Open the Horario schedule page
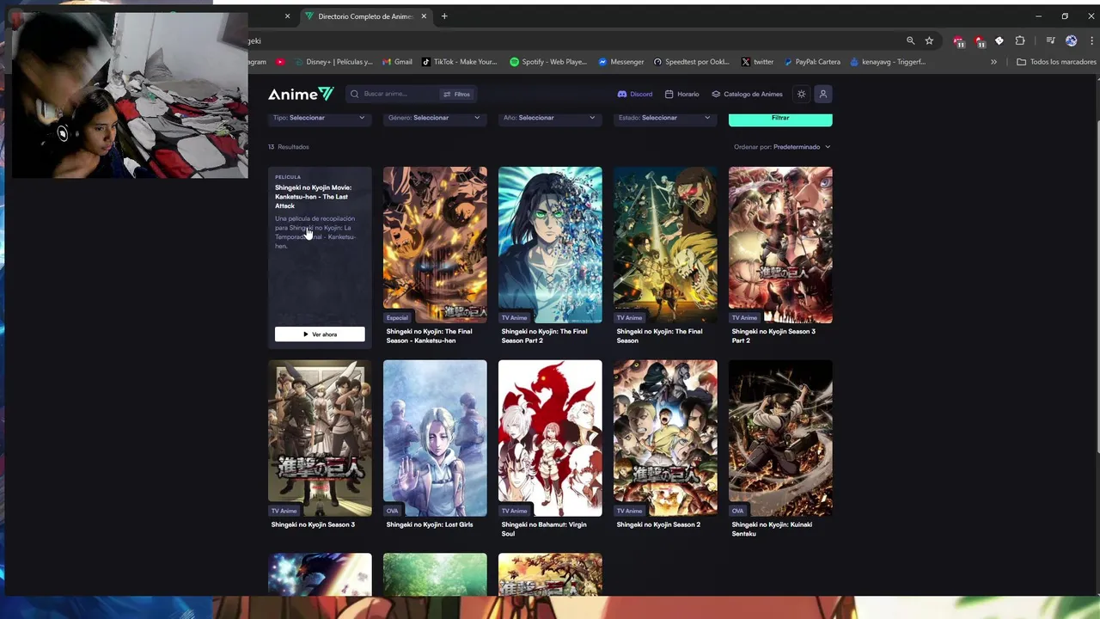The height and width of the screenshot is (619, 1100). [682, 94]
